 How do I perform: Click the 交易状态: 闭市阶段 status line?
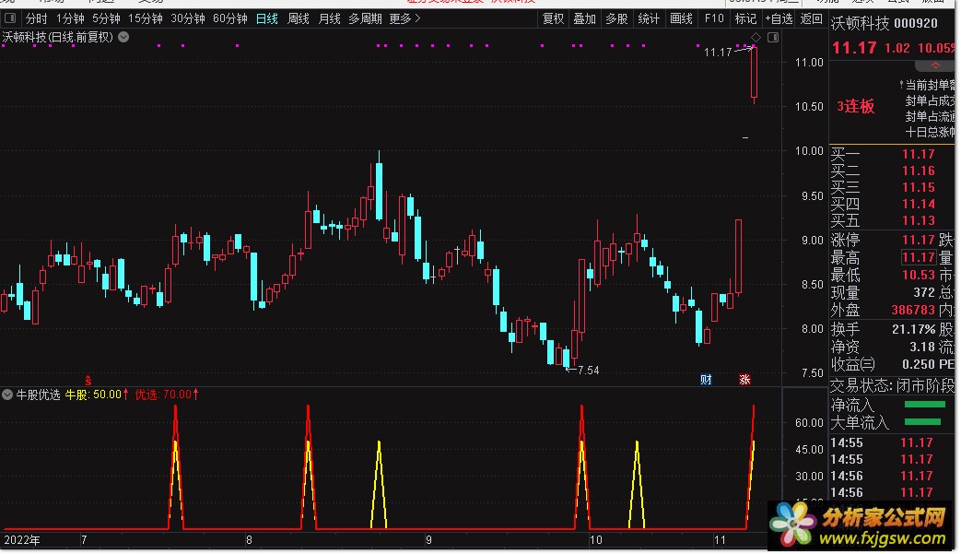892,385
